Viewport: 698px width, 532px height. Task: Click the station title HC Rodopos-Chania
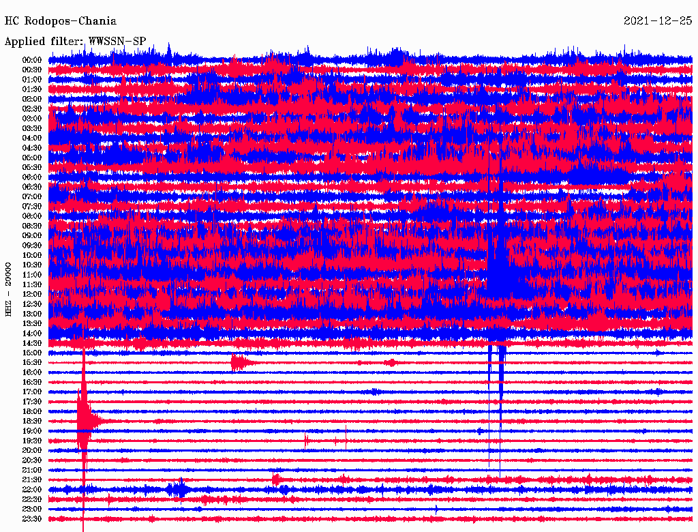tap(61, 21)
